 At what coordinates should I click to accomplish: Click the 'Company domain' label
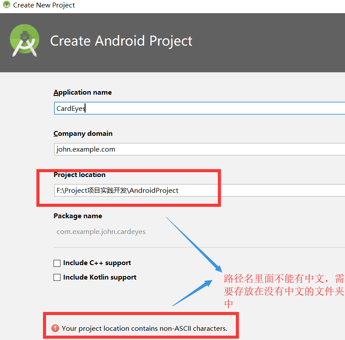[x=83, y=134]
